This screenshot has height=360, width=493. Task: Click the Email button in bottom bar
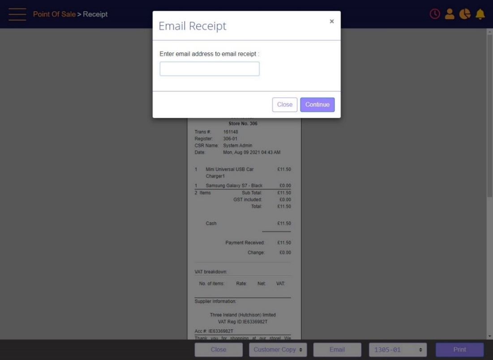point(337,350)
